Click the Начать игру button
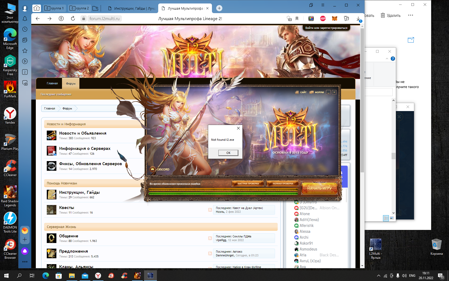Image resolution: width=449 pixels, height=281 pixels. [319, 188]
